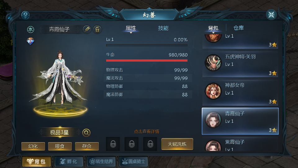Viewport: 298px width, 168px height.
Task: Switch to the 技能 tab
Action: [x=163, y=28]
